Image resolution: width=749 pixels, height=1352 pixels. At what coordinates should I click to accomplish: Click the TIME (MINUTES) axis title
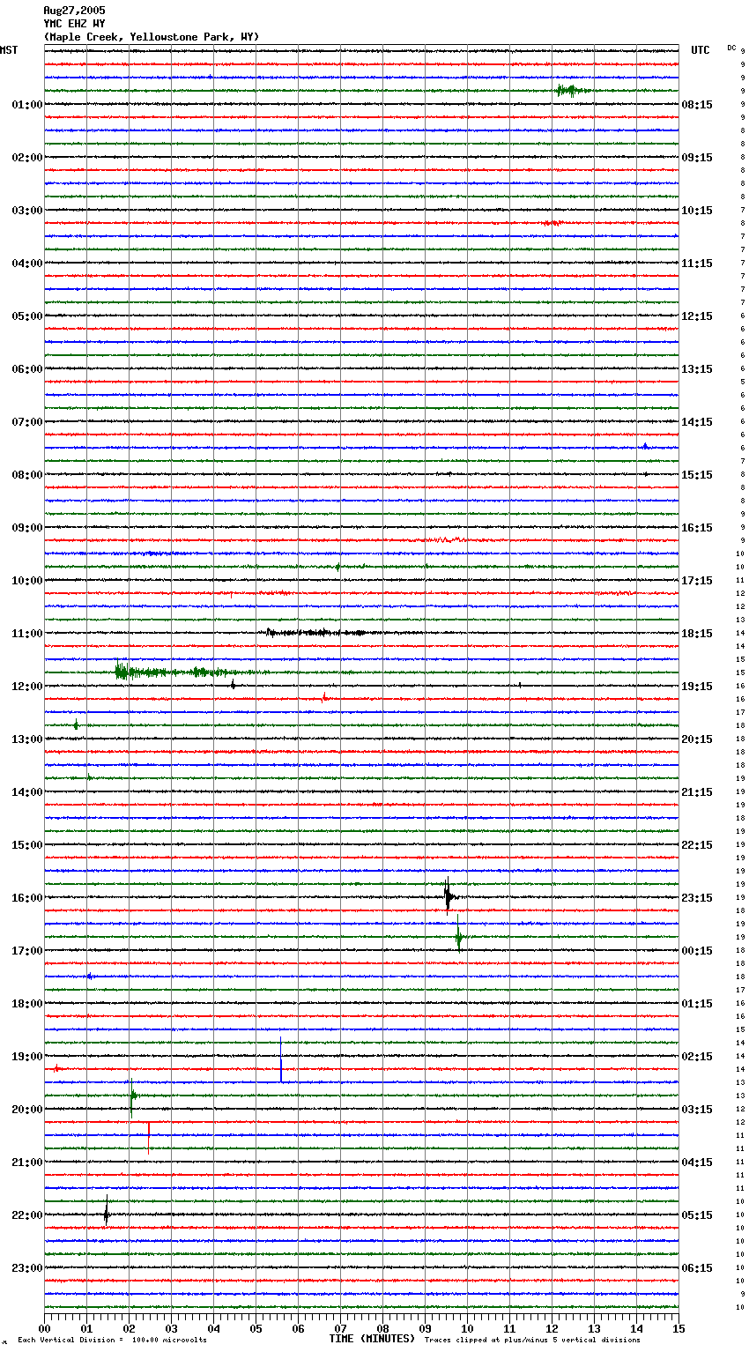[372, 1339]
